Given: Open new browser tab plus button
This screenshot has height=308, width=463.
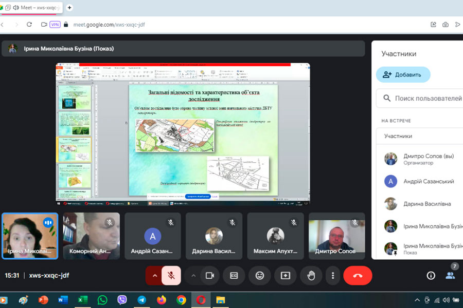Looking at the screenshot, I should click(x=69, y=7).
